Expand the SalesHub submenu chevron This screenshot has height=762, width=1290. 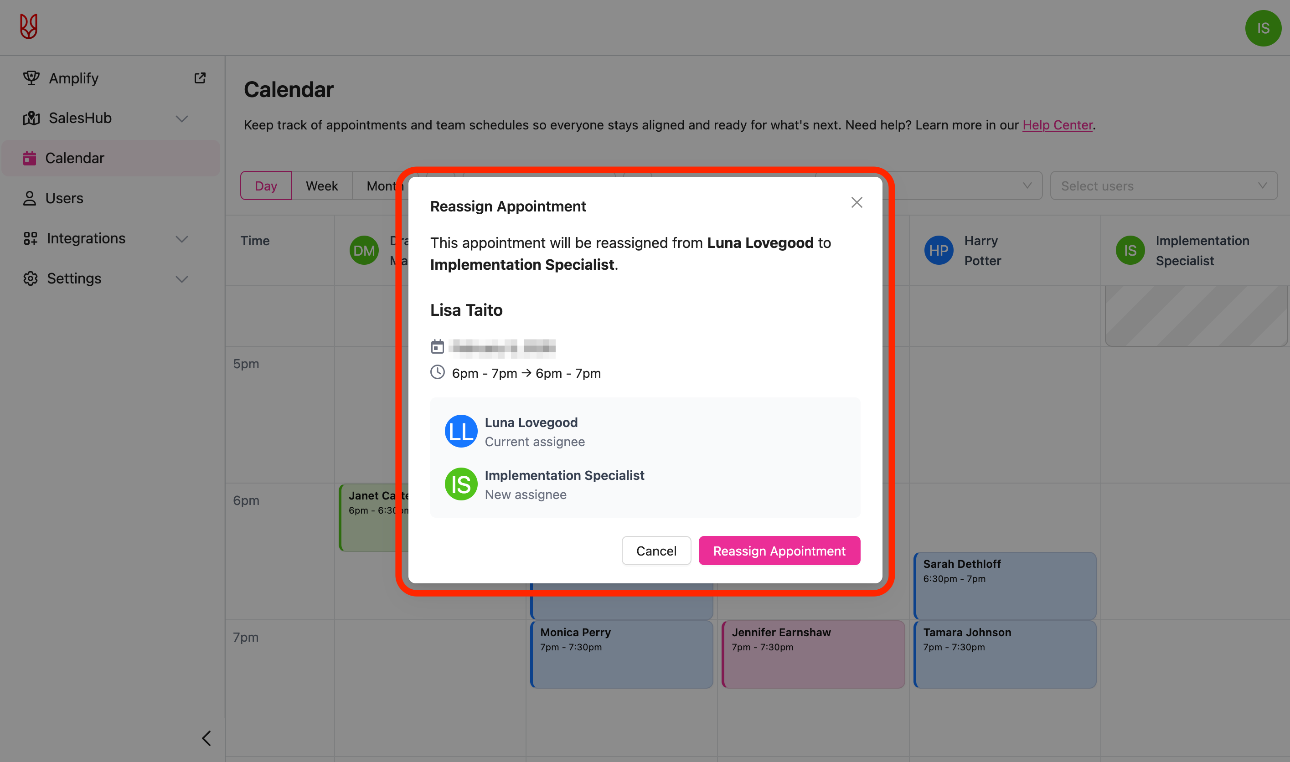coord(182,118)
